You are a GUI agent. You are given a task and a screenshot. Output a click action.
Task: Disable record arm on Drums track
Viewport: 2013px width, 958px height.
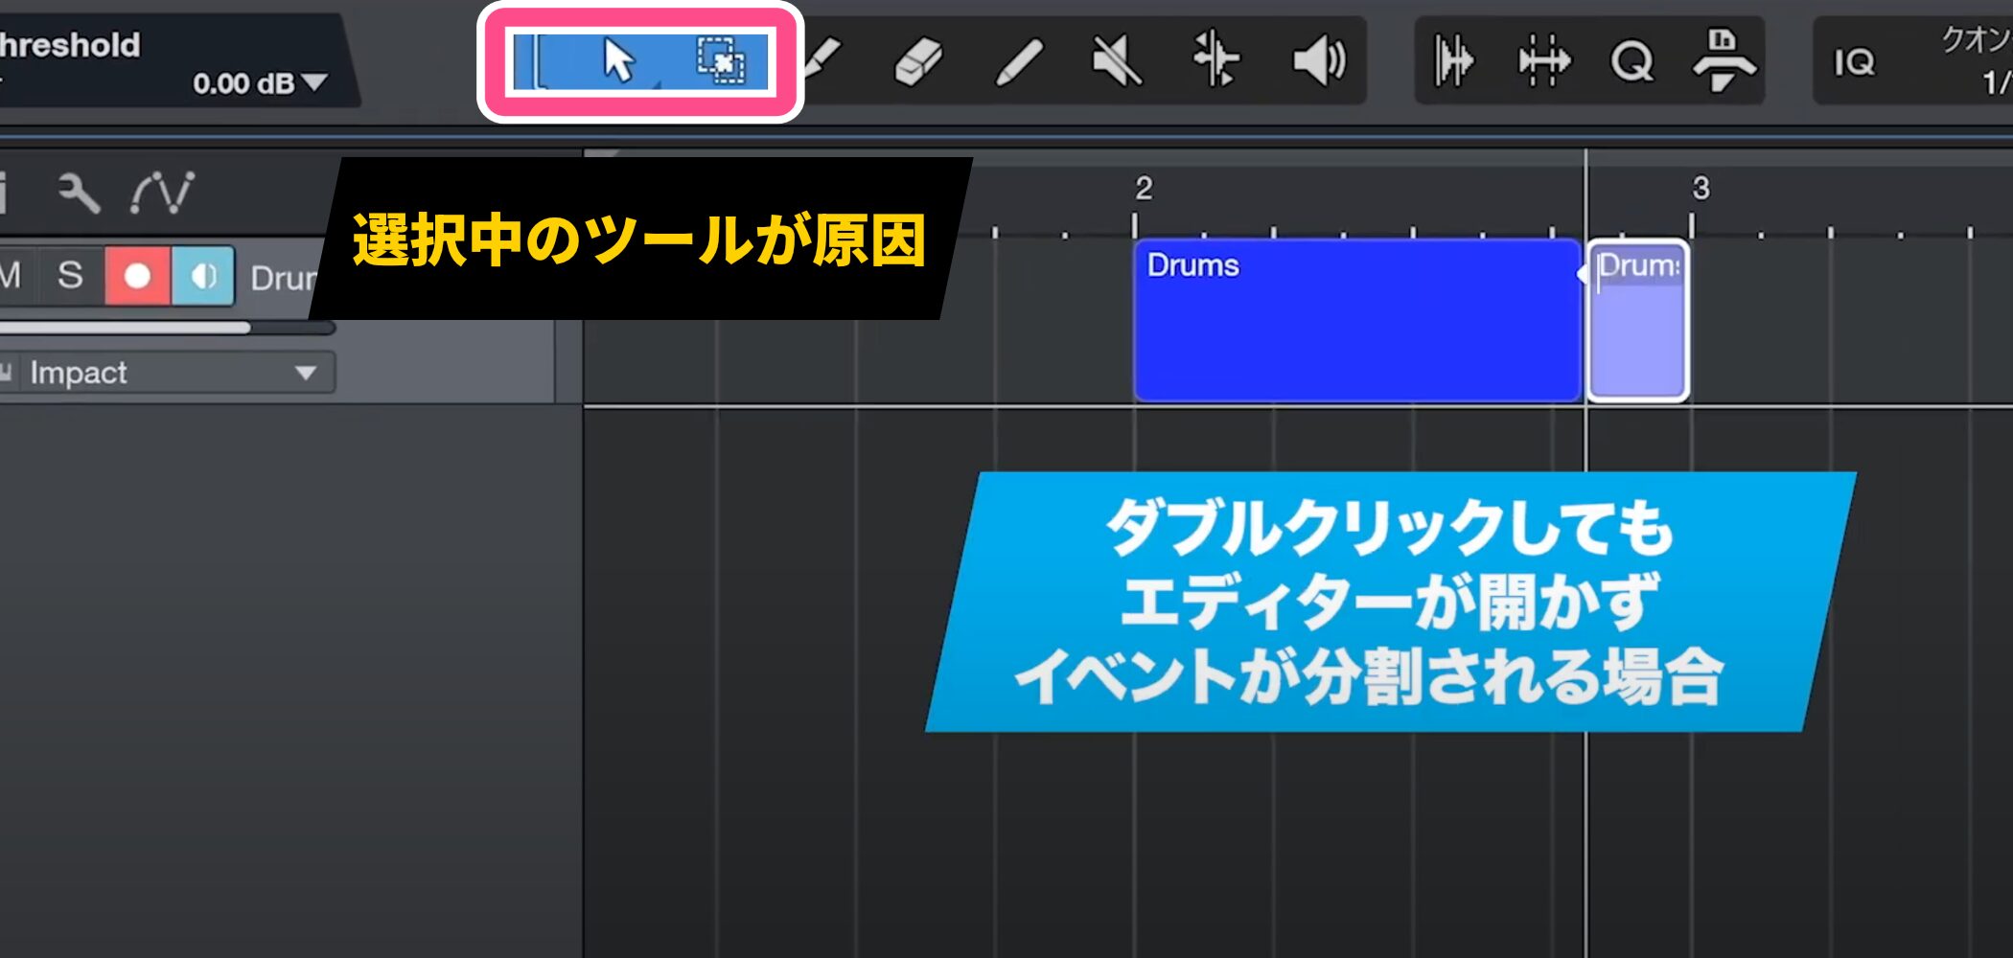point(137,276)
